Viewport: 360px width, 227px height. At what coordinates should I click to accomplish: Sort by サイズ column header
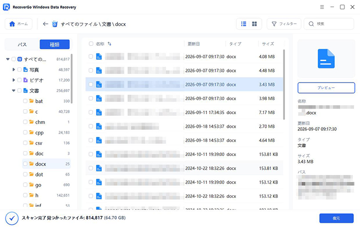point(268,44)
